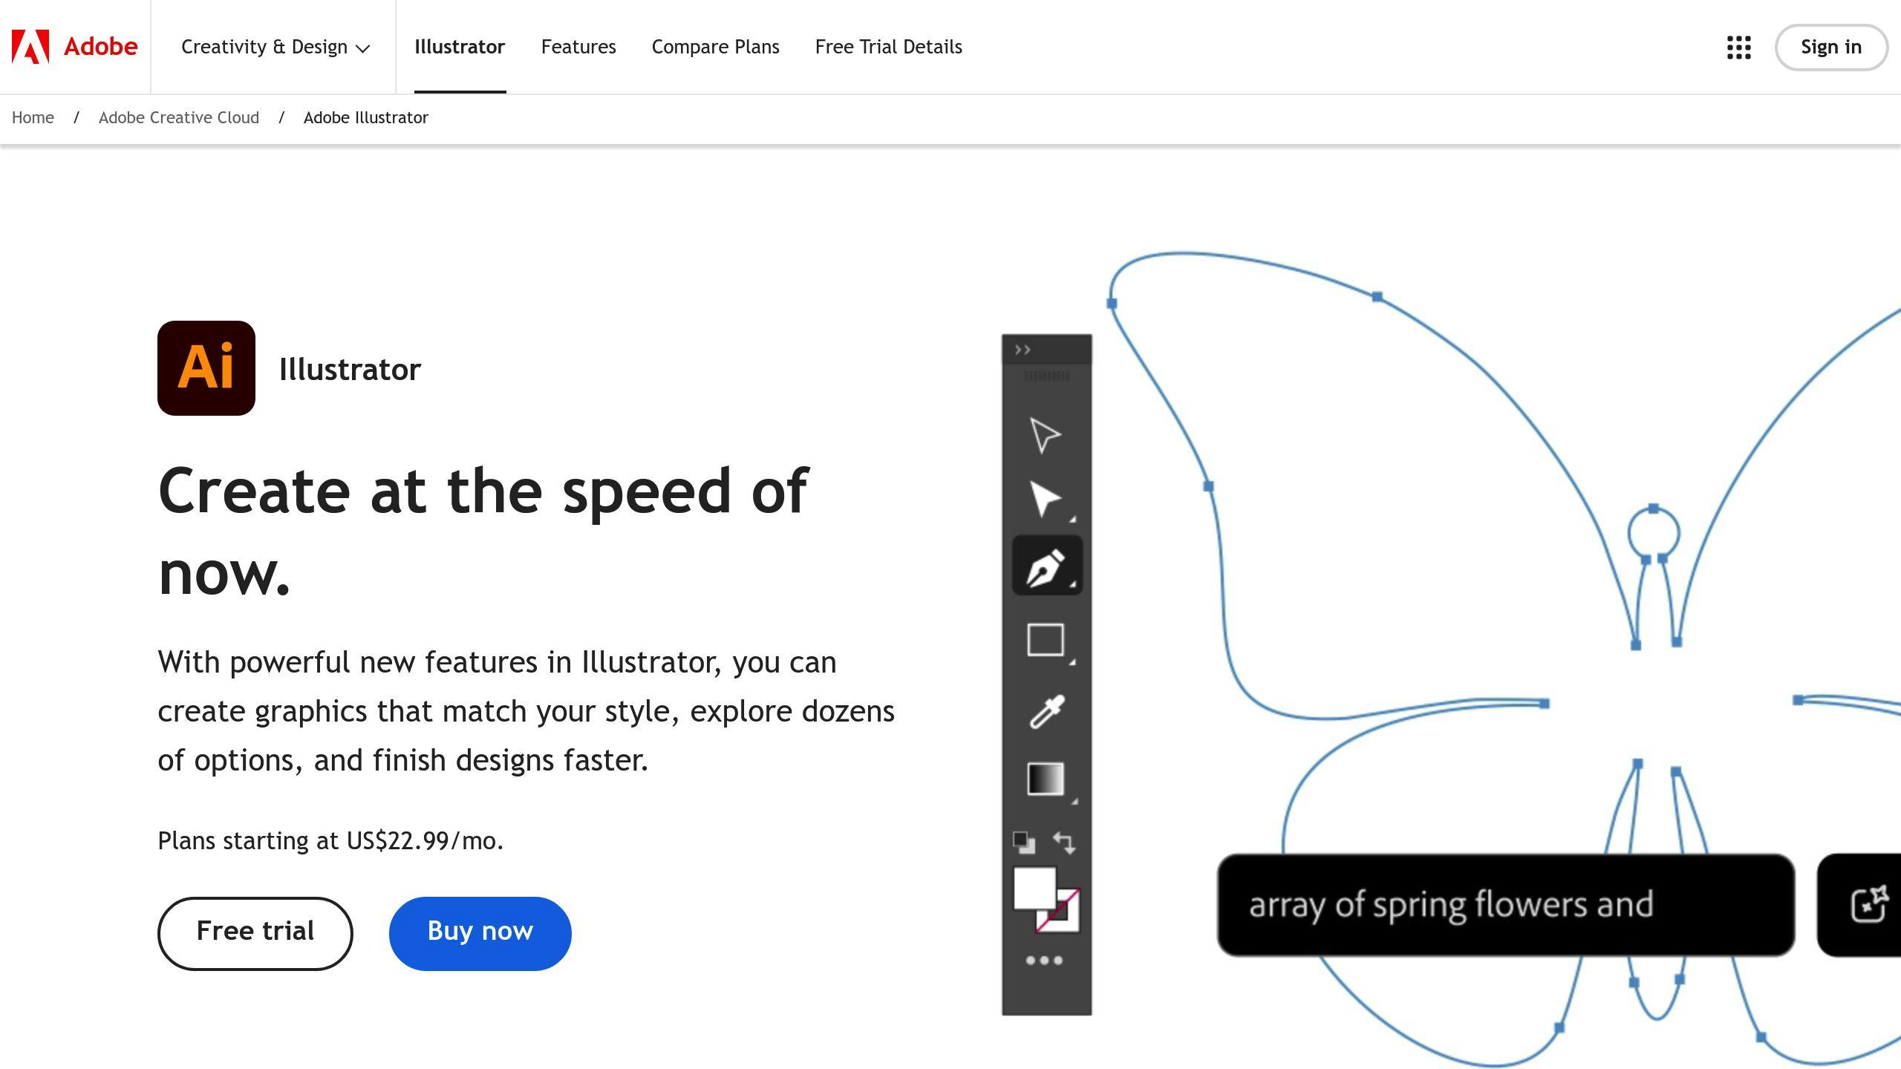Select the Gradient tool
This screenshot has height=1069, width=1901.
tap(1046, 779)
